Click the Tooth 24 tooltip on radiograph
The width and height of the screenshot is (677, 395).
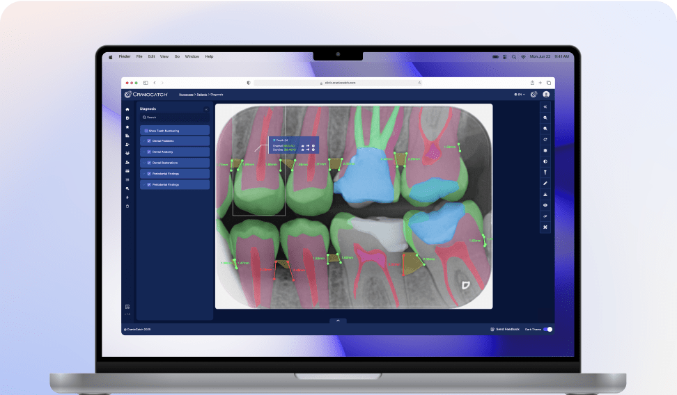tap(294, 145)
